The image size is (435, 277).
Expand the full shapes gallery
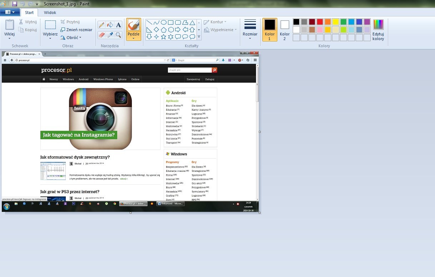point(199,37)
